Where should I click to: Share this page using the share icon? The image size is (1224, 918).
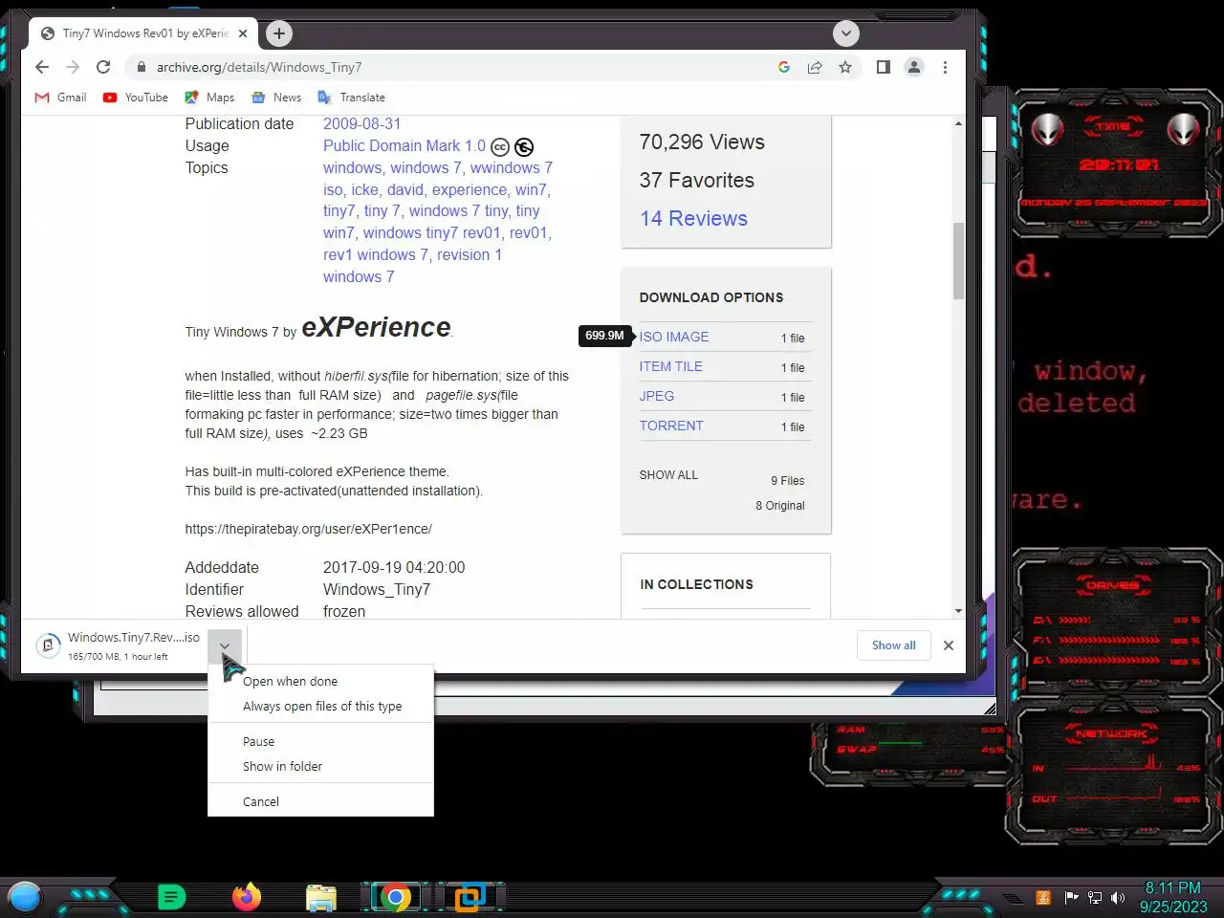[x=815, y=67]
